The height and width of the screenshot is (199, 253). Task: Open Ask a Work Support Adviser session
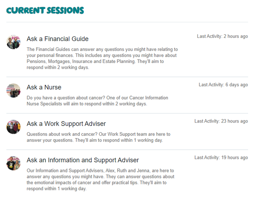[x=66, y=124]
